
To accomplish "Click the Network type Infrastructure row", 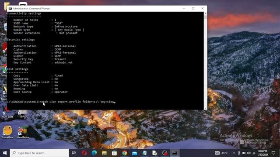I will pos(45,26).
